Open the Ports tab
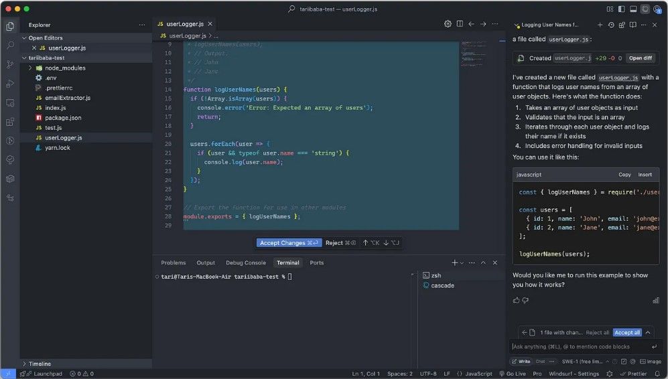 click(316, 262)
